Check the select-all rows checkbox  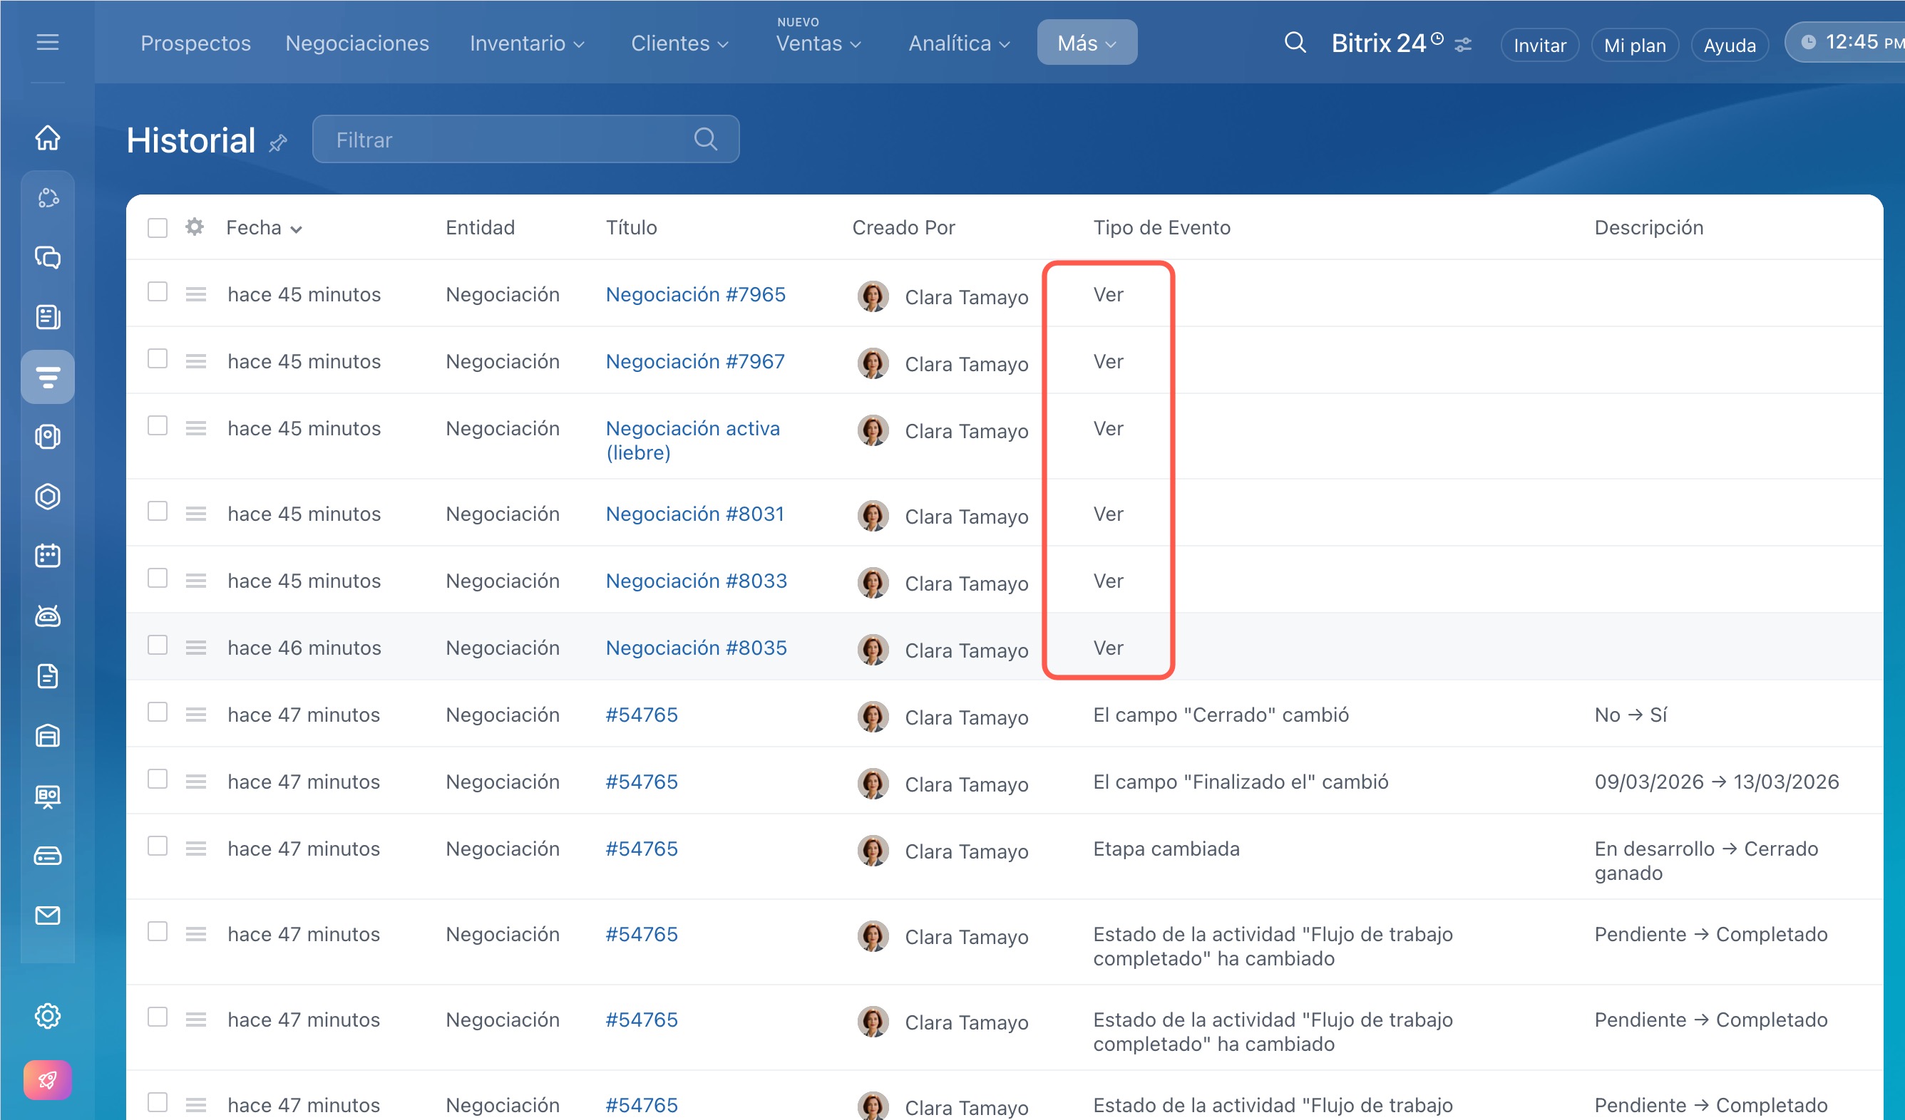tap(158, 227)
